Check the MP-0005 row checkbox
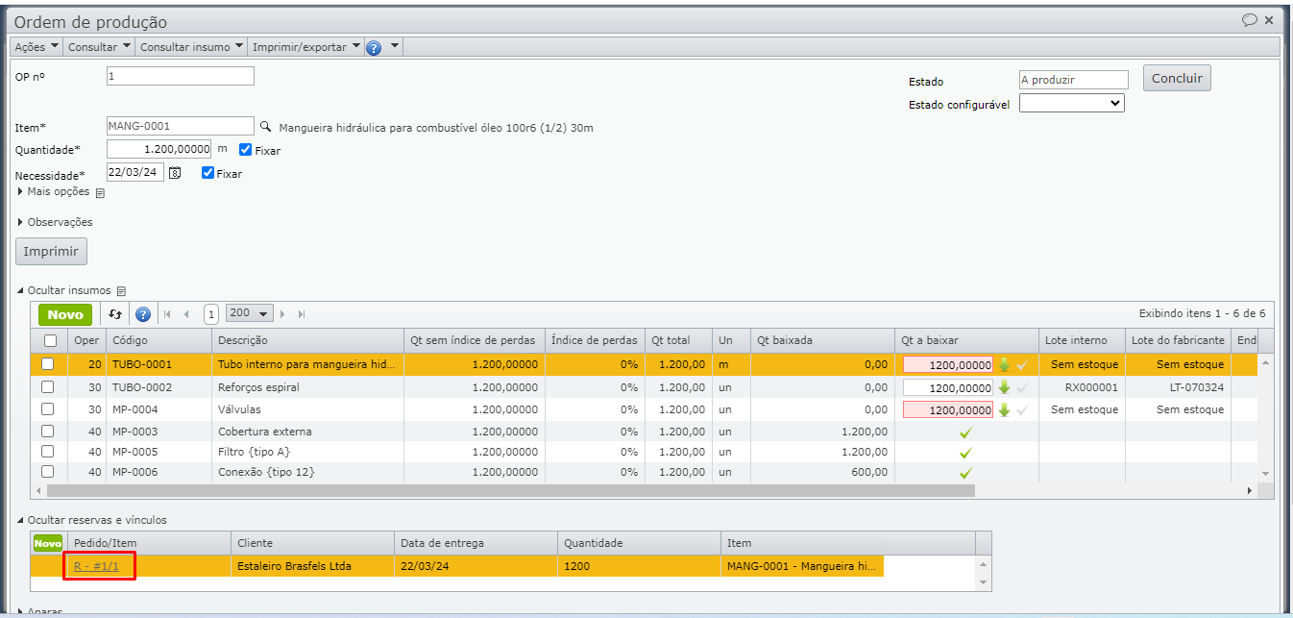Image resolution: width=1293 pixels, height=618 pixels. 47,452
